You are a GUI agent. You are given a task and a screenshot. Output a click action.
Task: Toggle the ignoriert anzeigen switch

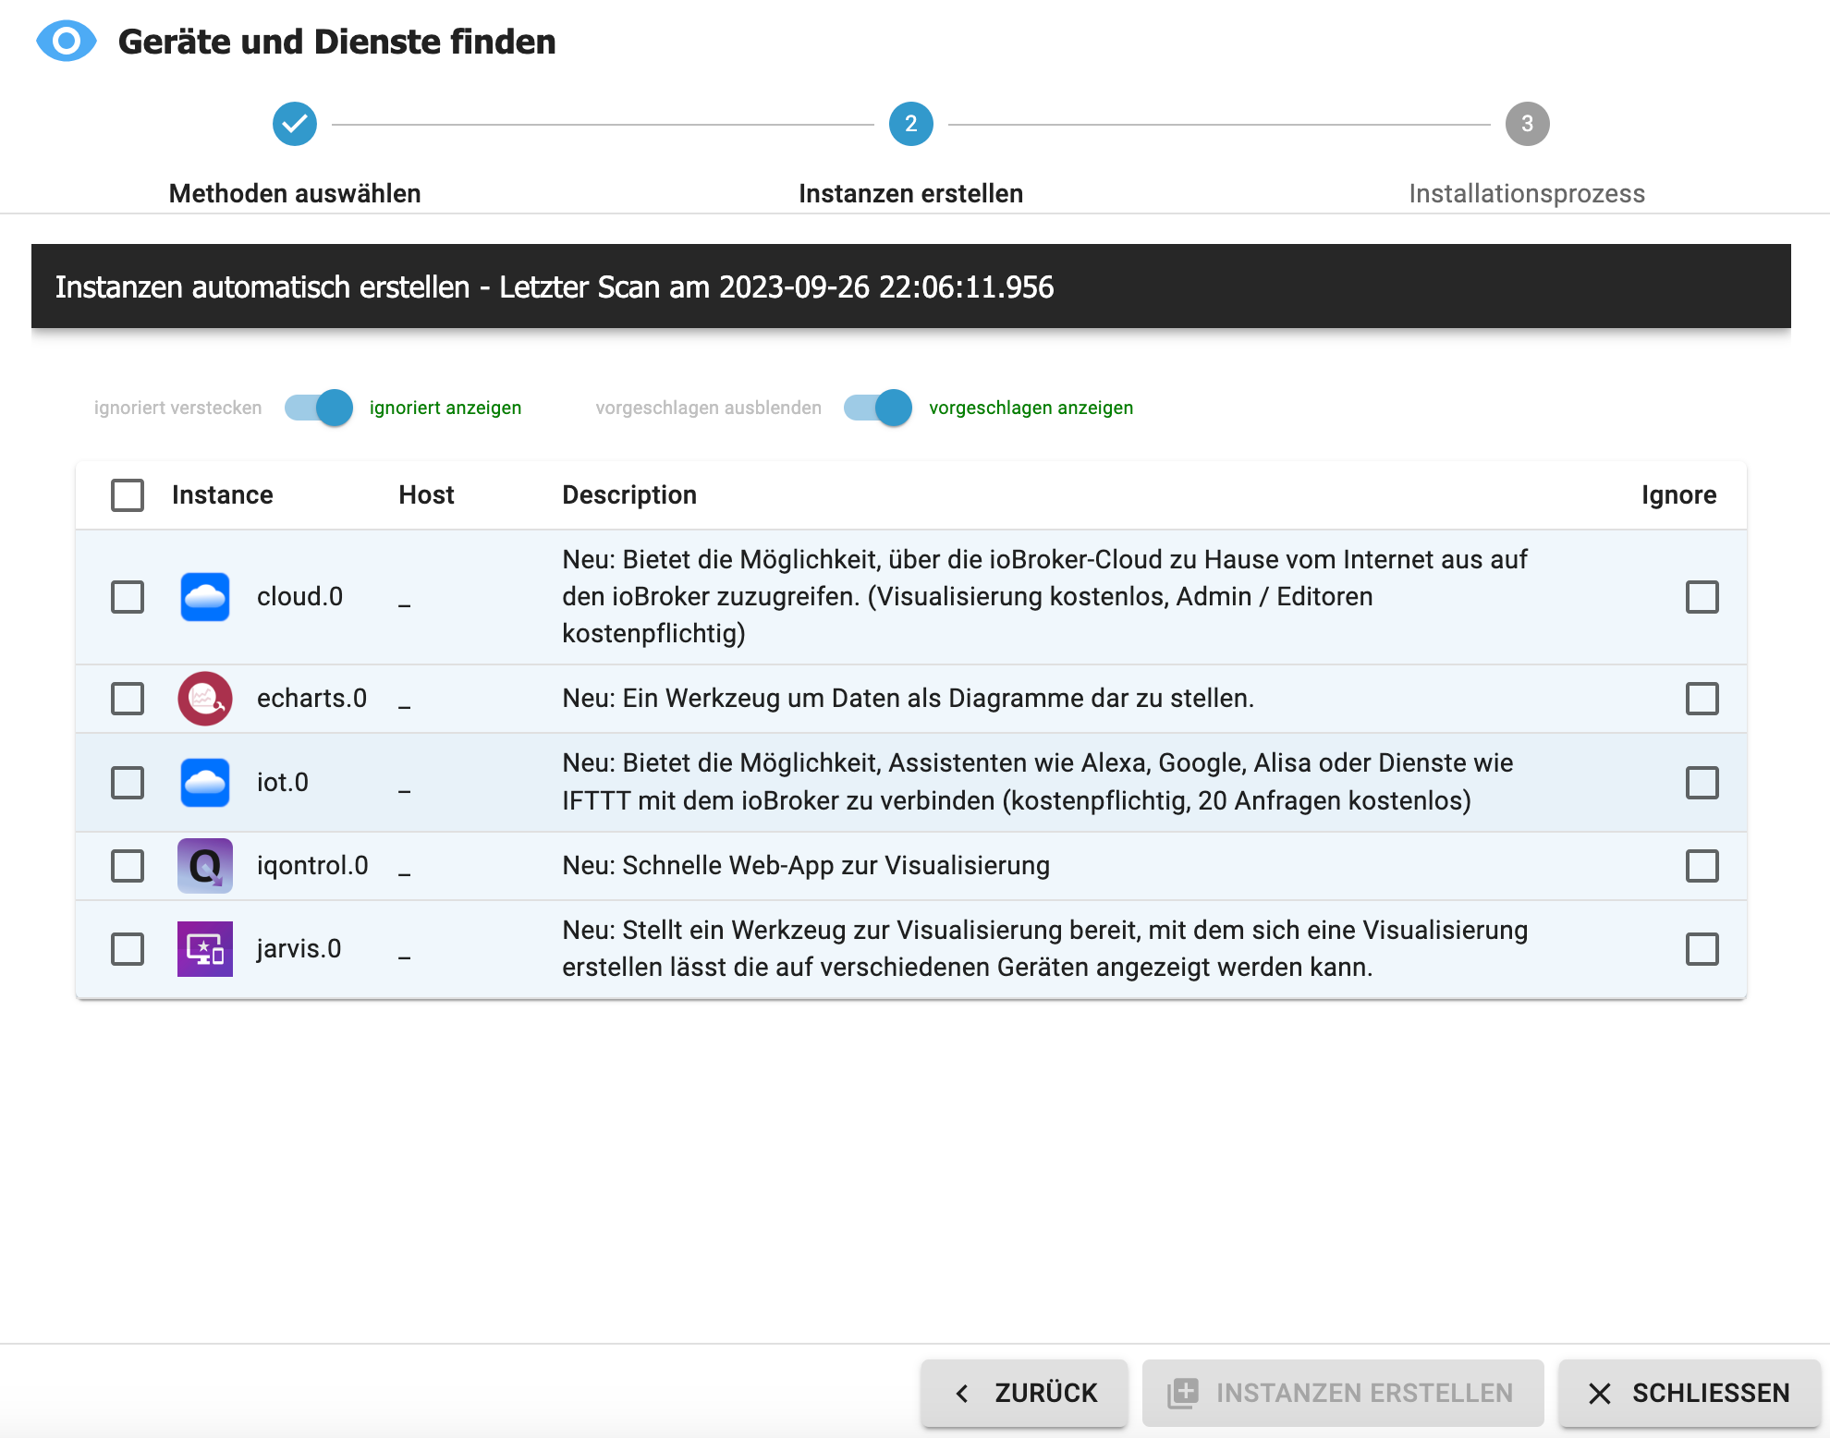tap(319, 408)
